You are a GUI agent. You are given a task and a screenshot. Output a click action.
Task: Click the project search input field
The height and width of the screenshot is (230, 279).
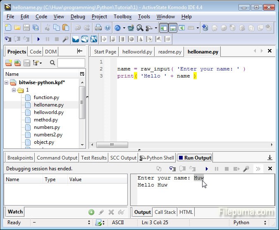point(71,63)
